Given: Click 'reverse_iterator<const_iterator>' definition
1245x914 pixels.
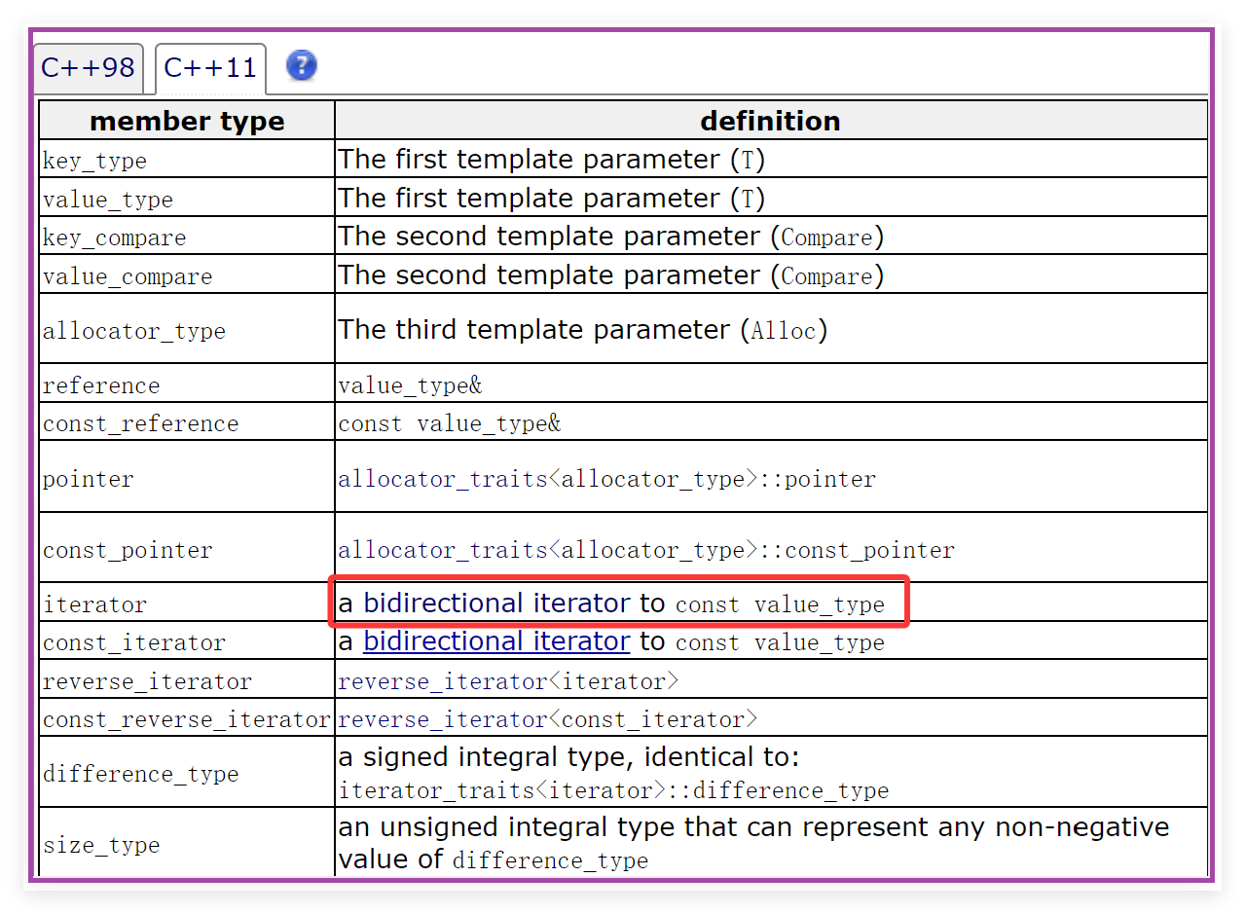Looking at the screenshot, I should pyautogui.click(x=547, y=719).
